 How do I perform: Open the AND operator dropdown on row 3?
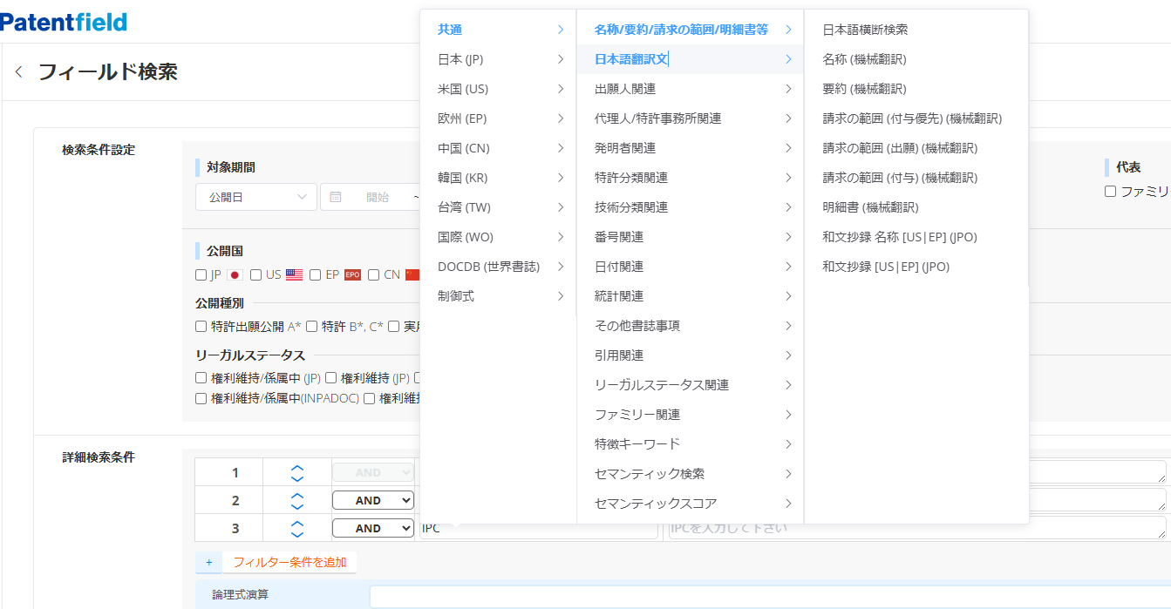click(x=372, y=529)
